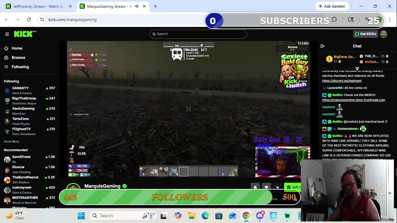Viewport: 397px width, 223px height.
Task: Collapse the chat panel with arrow icon
Action: tap(322, 46)
